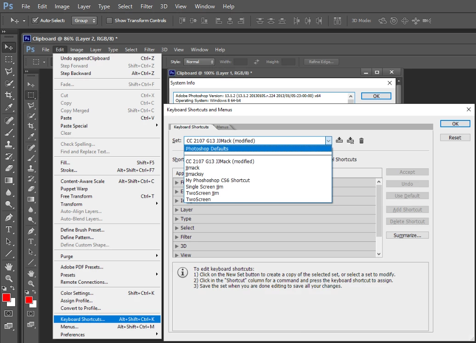Expand the Type shortcuts category

pos(177,219)
